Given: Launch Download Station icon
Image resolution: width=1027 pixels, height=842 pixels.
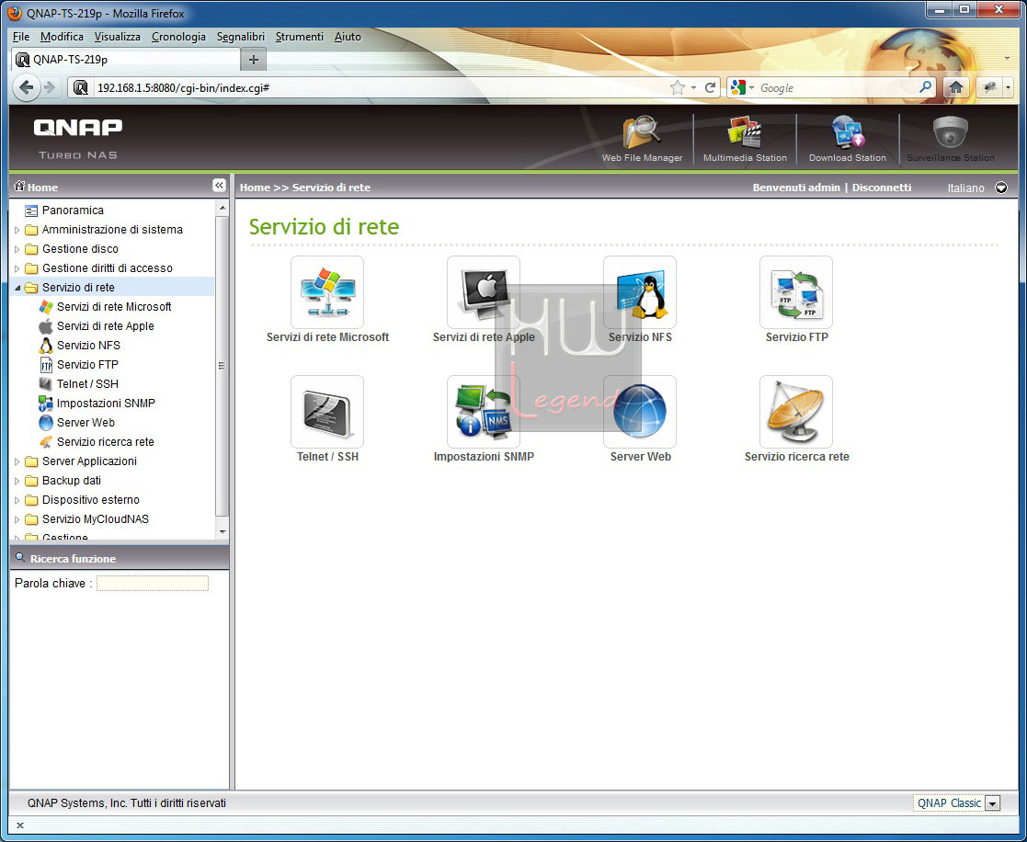Looking at the screenshot, I should coord(848,133).
